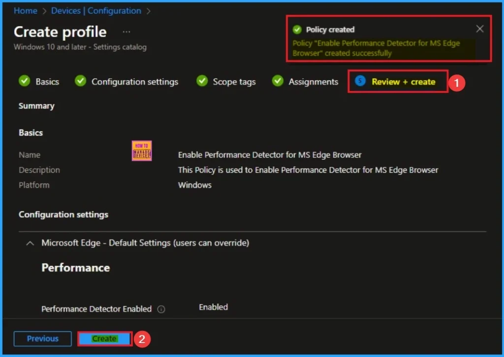This screenshot has width=504, height=357.
Task: Select the Windows platform value
Action: coord(195,185)
